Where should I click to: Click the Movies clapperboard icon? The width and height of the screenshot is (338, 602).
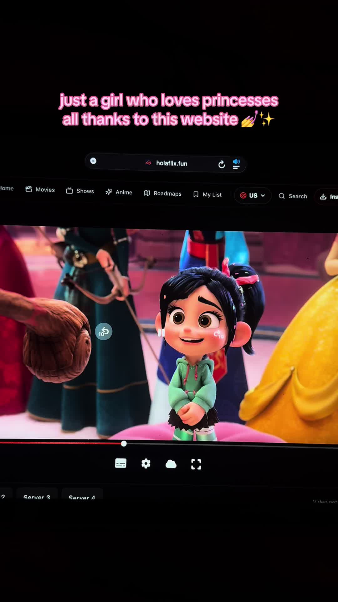pos(29,189)
